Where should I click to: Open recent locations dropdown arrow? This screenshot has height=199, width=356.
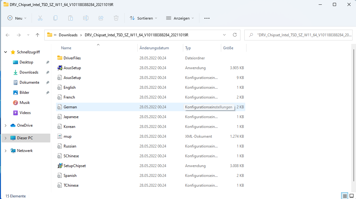pos(28,35)
